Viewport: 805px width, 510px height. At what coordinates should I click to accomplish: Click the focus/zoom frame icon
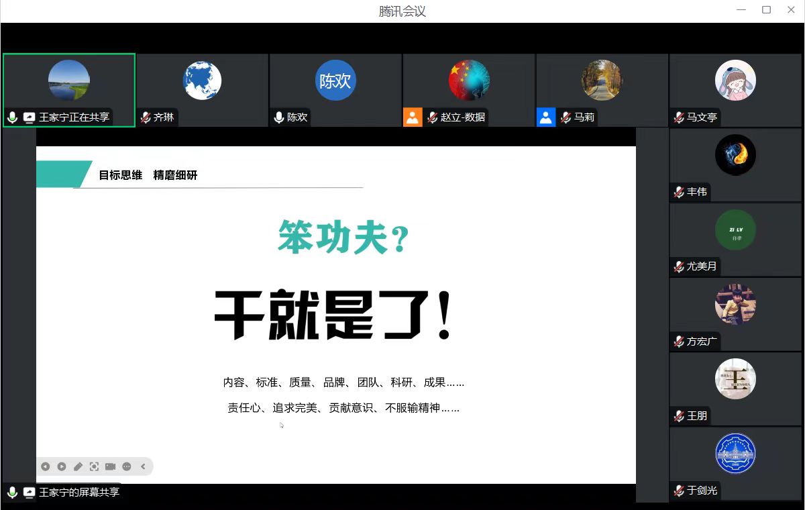pos(94,466)
